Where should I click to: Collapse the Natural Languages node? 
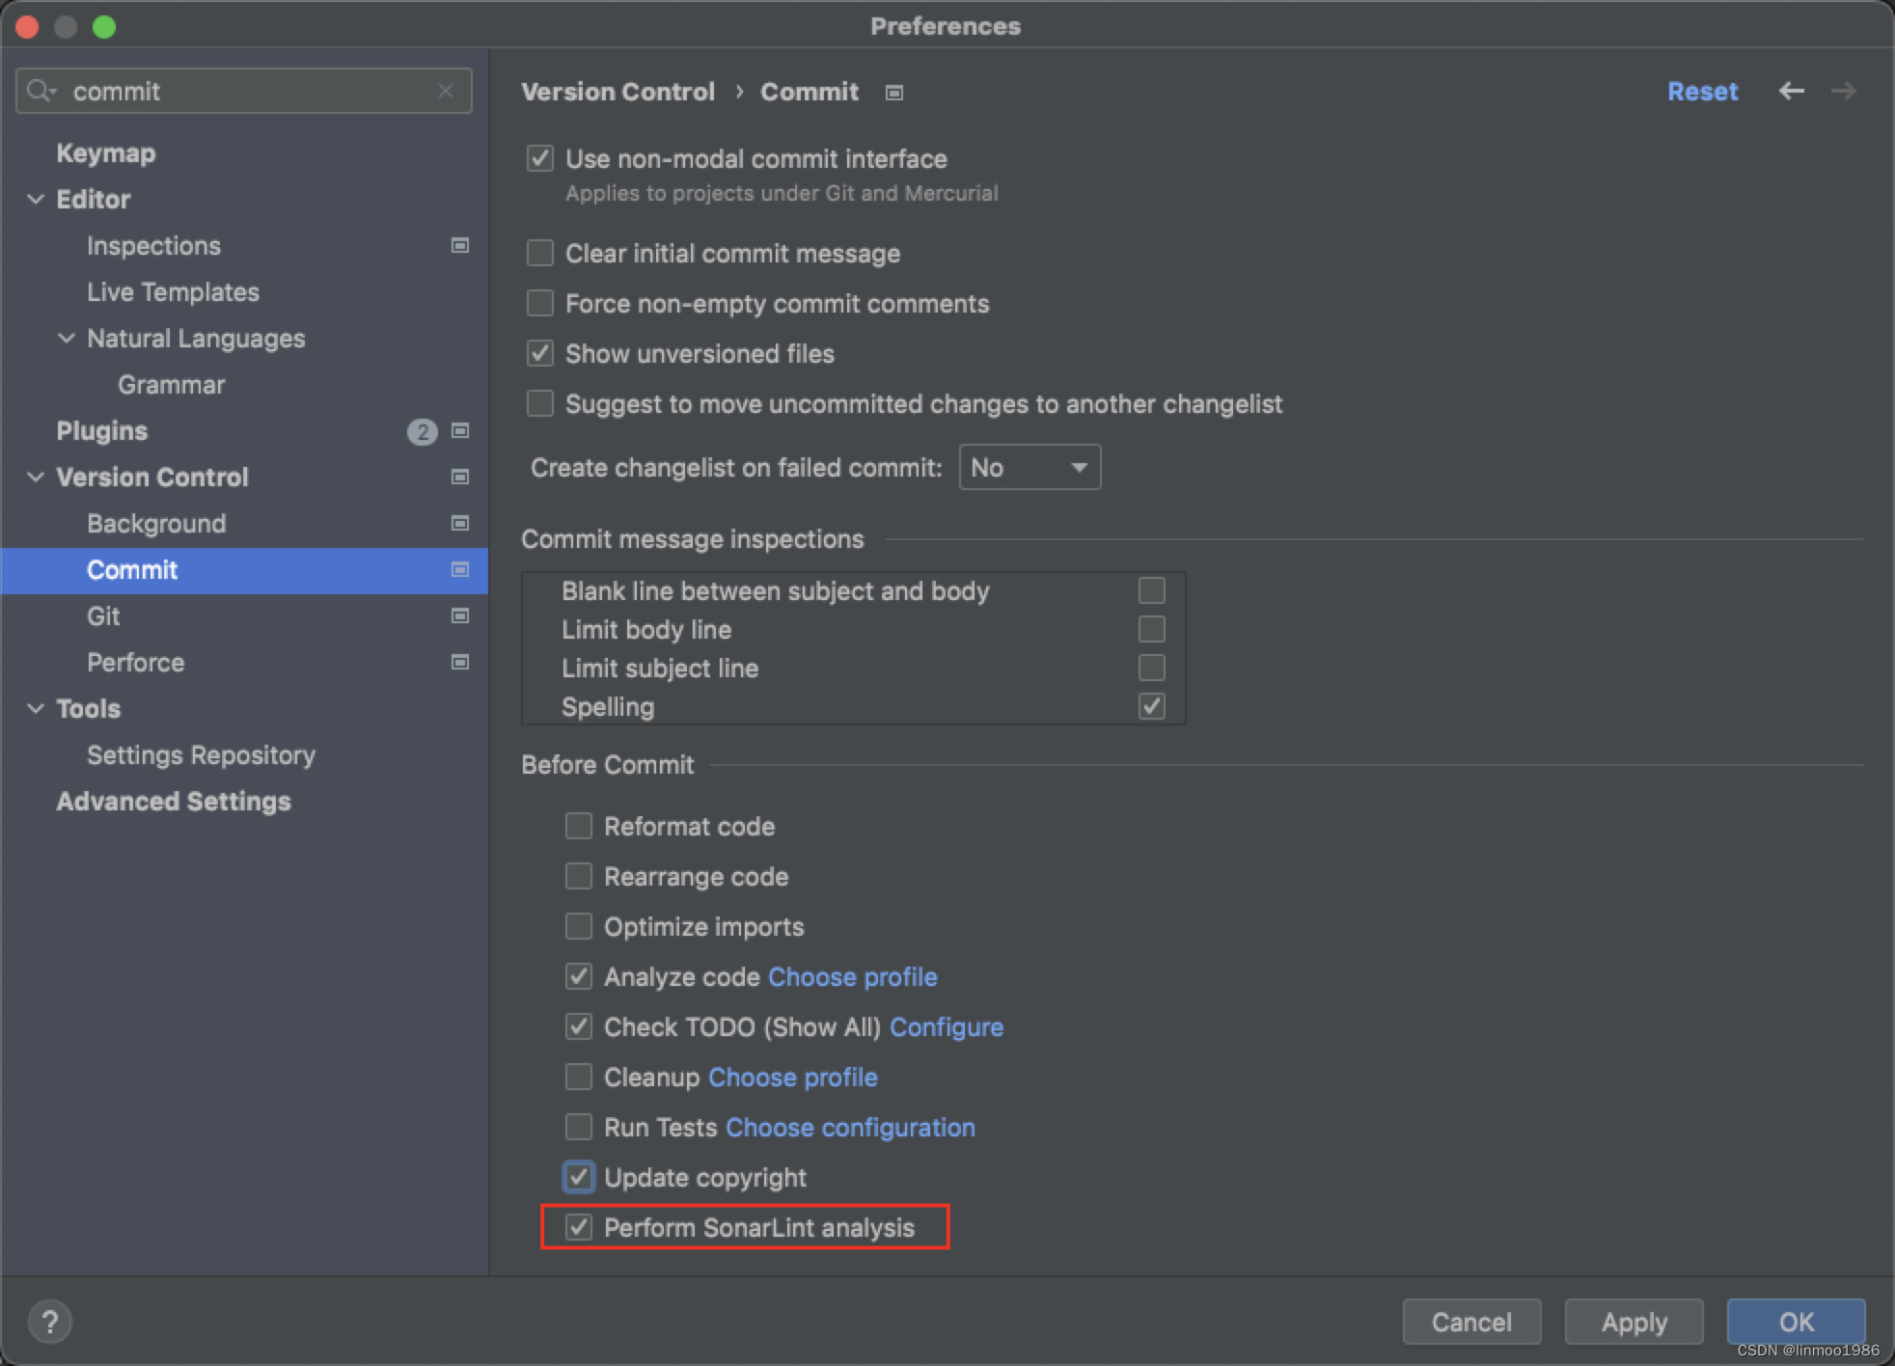[67, 338]
